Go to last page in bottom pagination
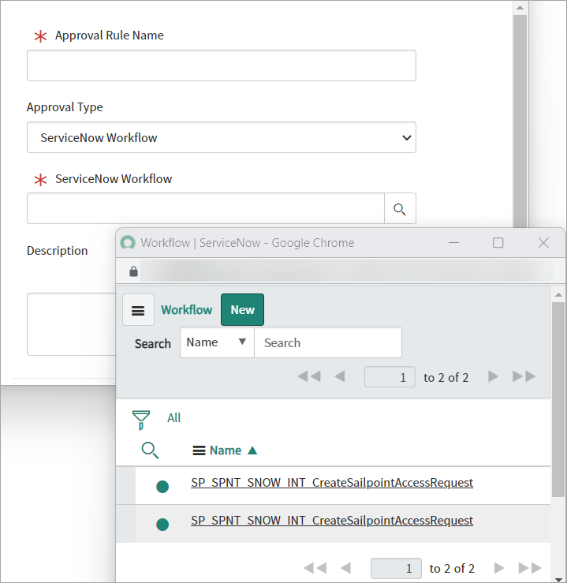 click(x=530, y=568)
